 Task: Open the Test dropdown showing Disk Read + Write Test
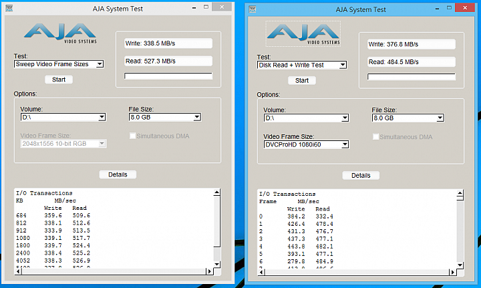(x=302, y=65)
